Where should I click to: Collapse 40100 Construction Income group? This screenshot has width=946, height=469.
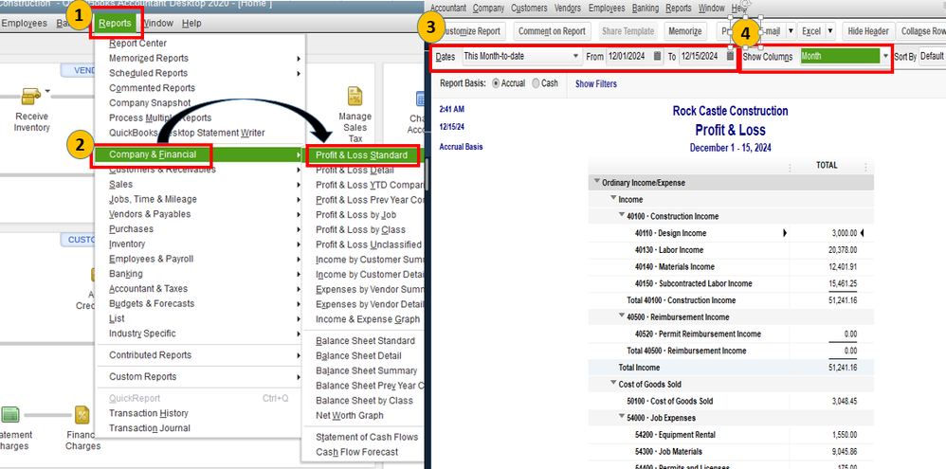pyautogui.click(x=622, y=215)
